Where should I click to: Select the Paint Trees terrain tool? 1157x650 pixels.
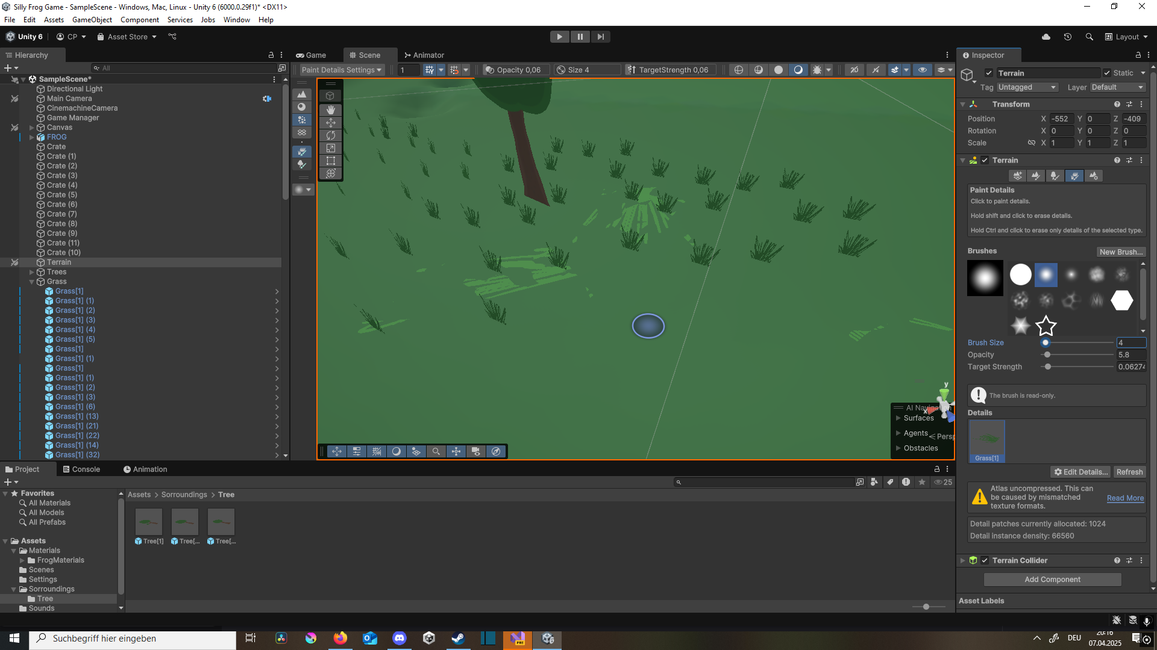pyautogui.click(x=1055, y=176)
